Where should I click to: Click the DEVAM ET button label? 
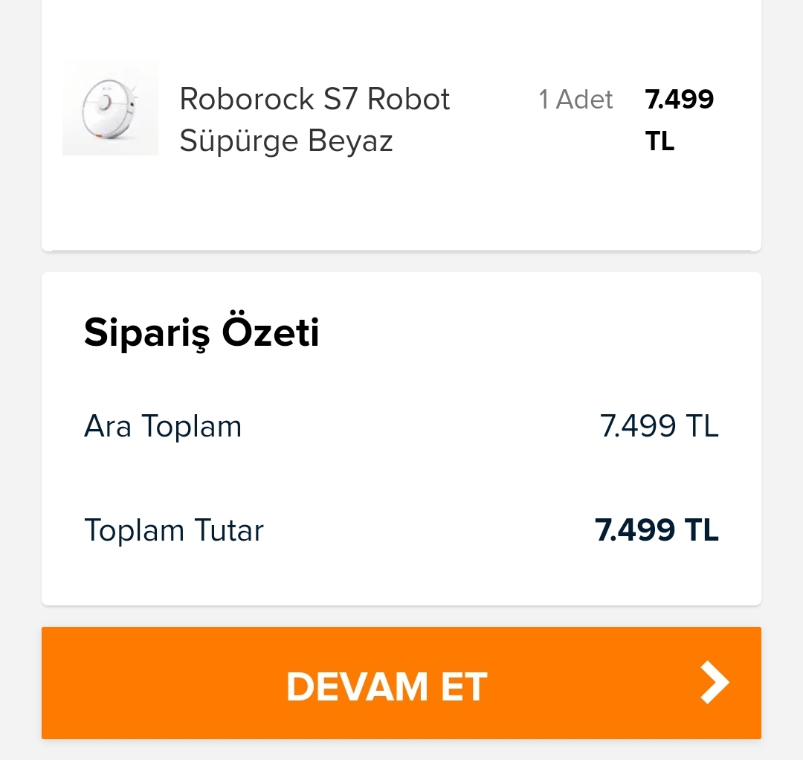[x=387, y=686]
